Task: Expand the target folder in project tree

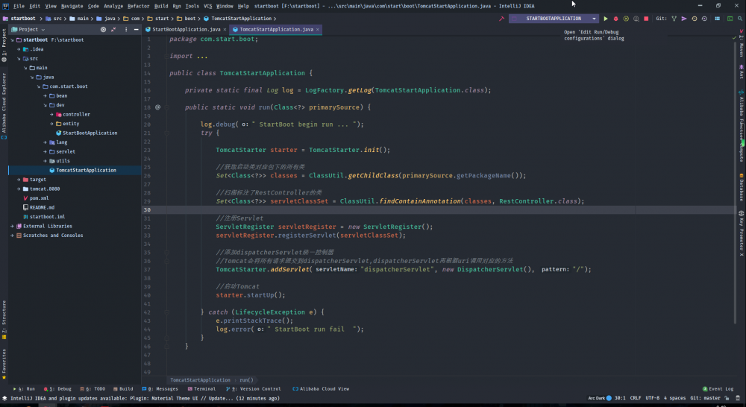Action: (19, 180)
